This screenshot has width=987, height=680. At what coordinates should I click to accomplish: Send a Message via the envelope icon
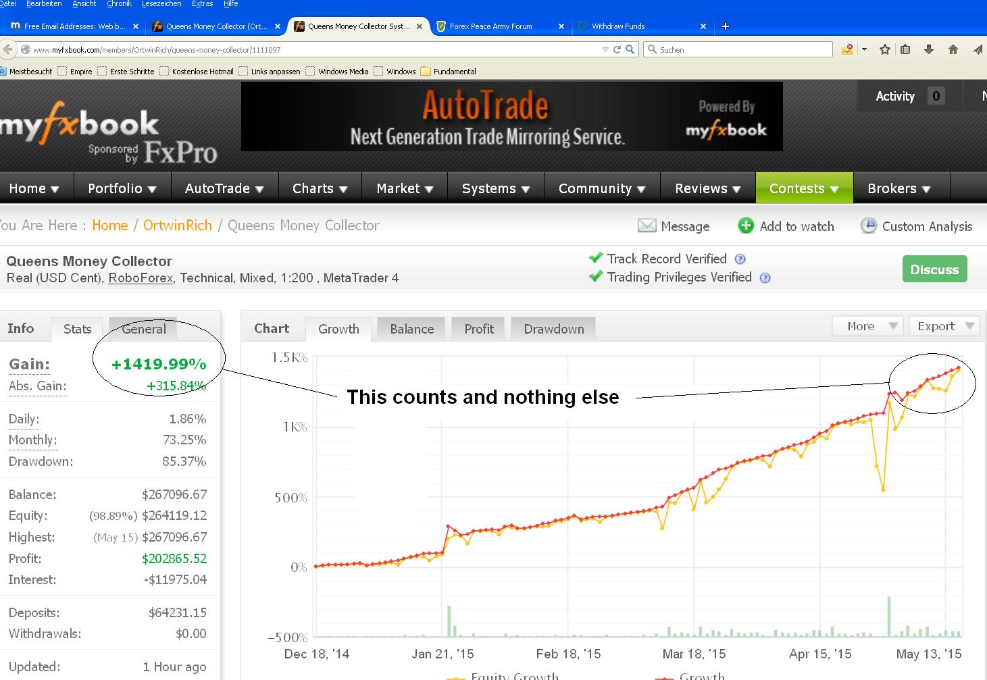tap(647, 226)
